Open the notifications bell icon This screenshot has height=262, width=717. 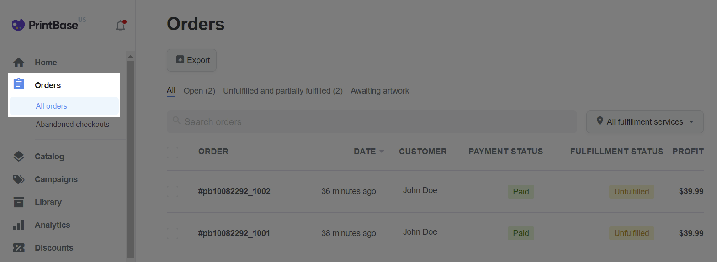click(x=121, y=26)
